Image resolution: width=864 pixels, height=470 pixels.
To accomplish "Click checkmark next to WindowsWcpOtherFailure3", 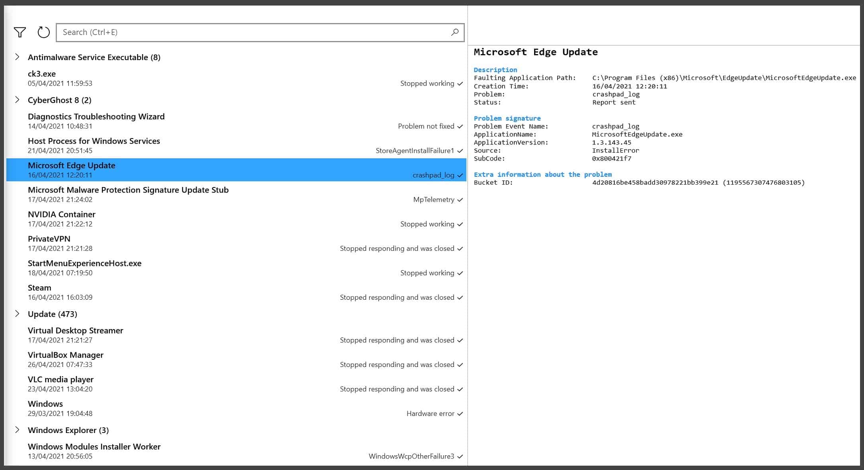I will point(460,456).
